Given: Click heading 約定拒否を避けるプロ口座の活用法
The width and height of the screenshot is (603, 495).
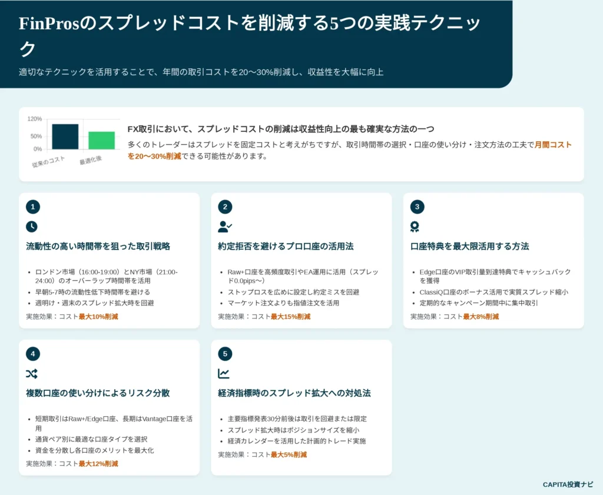Looking at the screenshot, I should (x=286, y=247).
